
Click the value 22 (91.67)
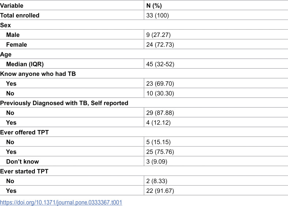160,191
